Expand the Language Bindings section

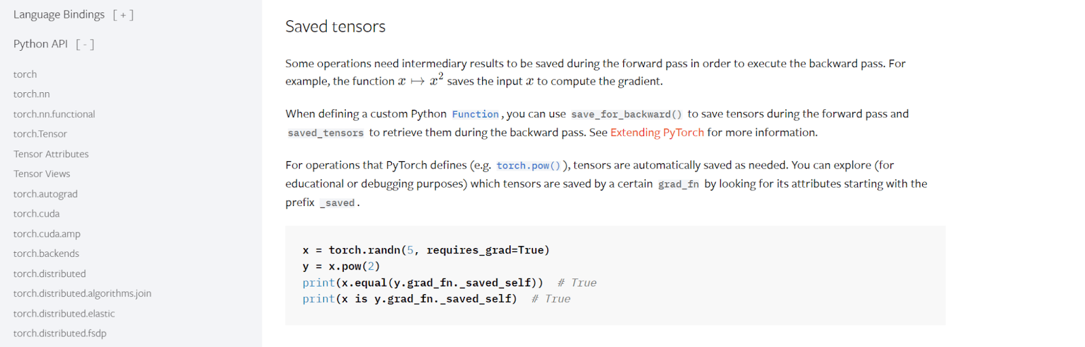tap(123, 15)
